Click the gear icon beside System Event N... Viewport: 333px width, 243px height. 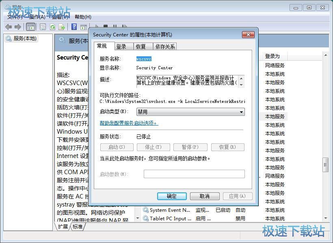coord(145,210)
